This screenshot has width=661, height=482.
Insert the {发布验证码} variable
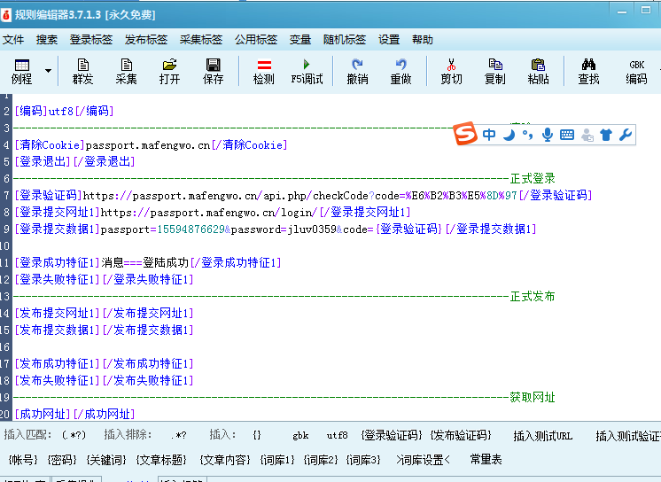461,435
